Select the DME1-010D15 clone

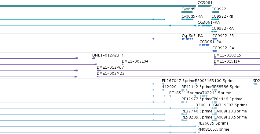coord(237,58)
